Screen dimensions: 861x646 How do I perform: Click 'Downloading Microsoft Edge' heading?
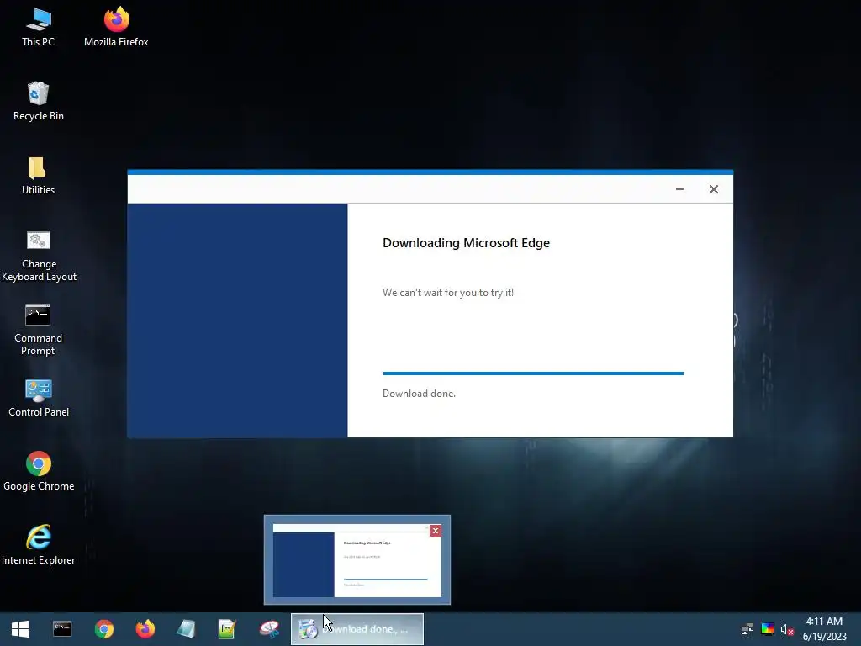[x=466, y=243]
